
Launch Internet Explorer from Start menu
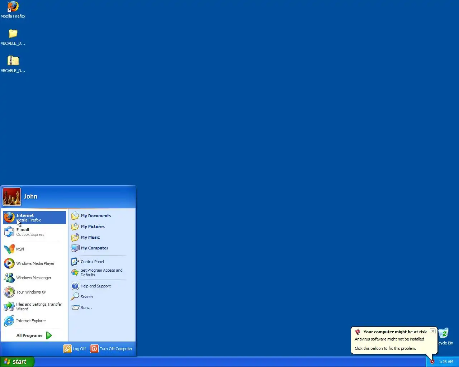coord(34,321)
